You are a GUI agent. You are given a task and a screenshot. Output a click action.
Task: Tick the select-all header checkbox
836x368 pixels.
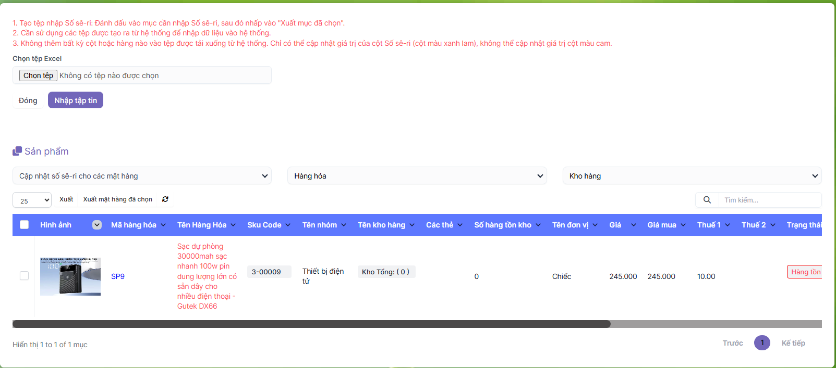[25, 225]
